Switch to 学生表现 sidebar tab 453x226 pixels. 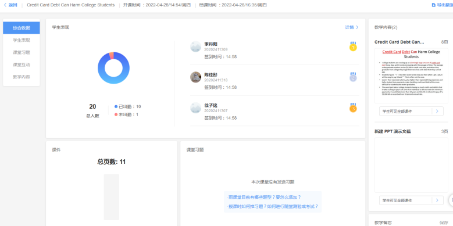22,40
